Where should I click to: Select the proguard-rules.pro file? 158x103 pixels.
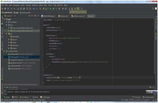[x=24, y=60]
